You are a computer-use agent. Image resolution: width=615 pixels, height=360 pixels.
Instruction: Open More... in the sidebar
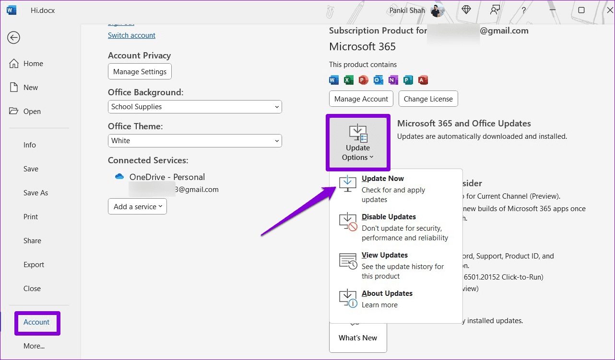(x=34, y=346)
